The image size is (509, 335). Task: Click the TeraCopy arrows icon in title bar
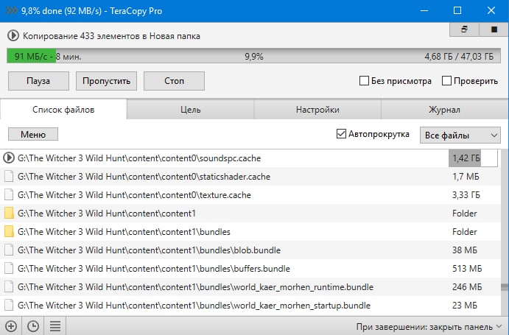[11, 11]
